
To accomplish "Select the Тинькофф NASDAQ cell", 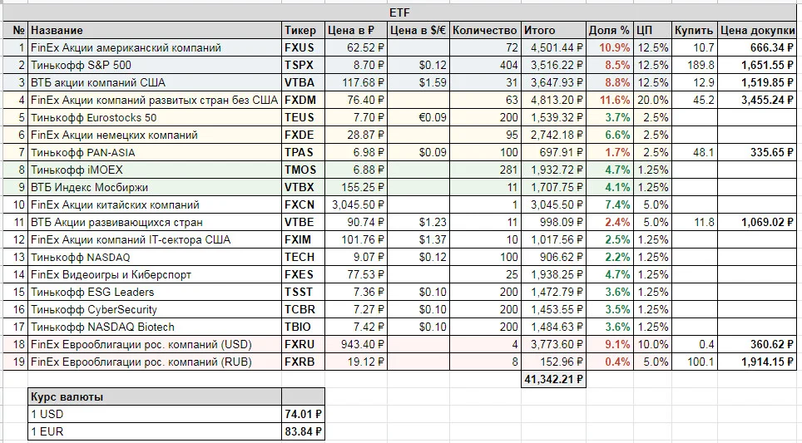I will [155, 257].
